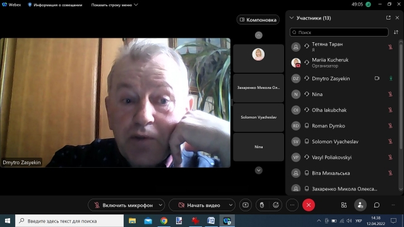Click Тетяна Таран muted microphone icon
This screenshot has width=404, height=227.
coord(390,47)
